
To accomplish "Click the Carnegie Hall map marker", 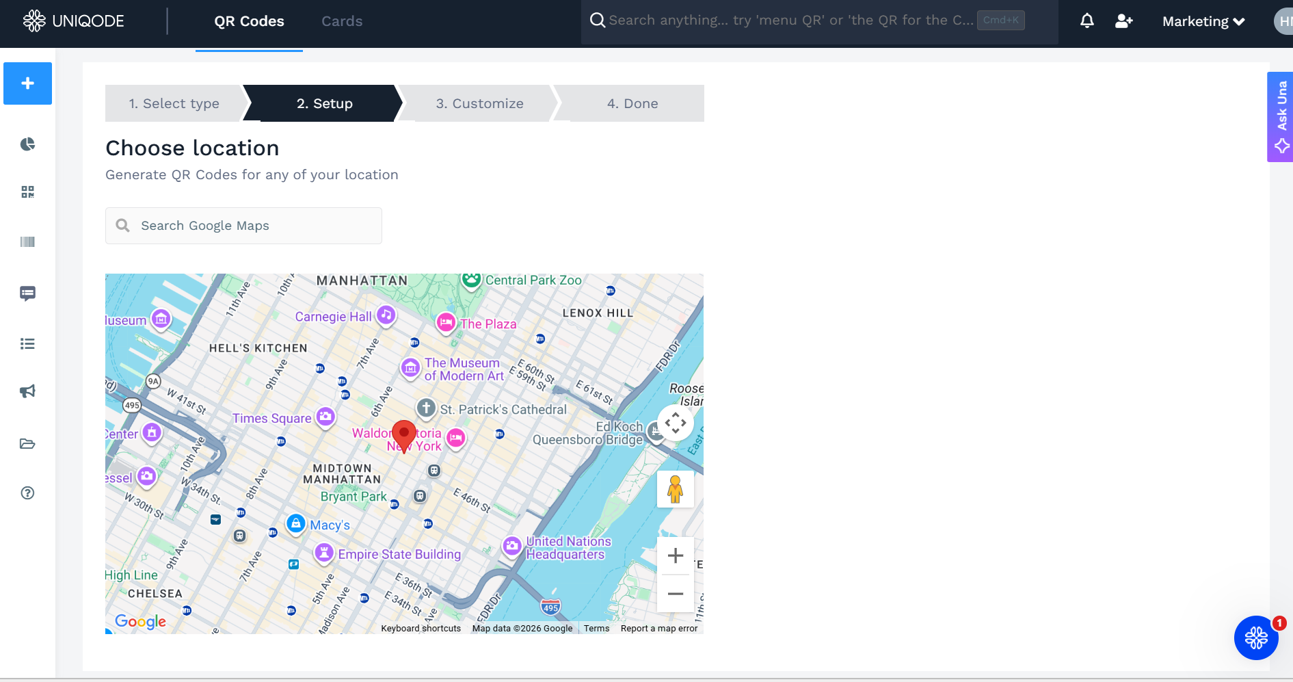I will pyautogui.click(x=386, y=315).
